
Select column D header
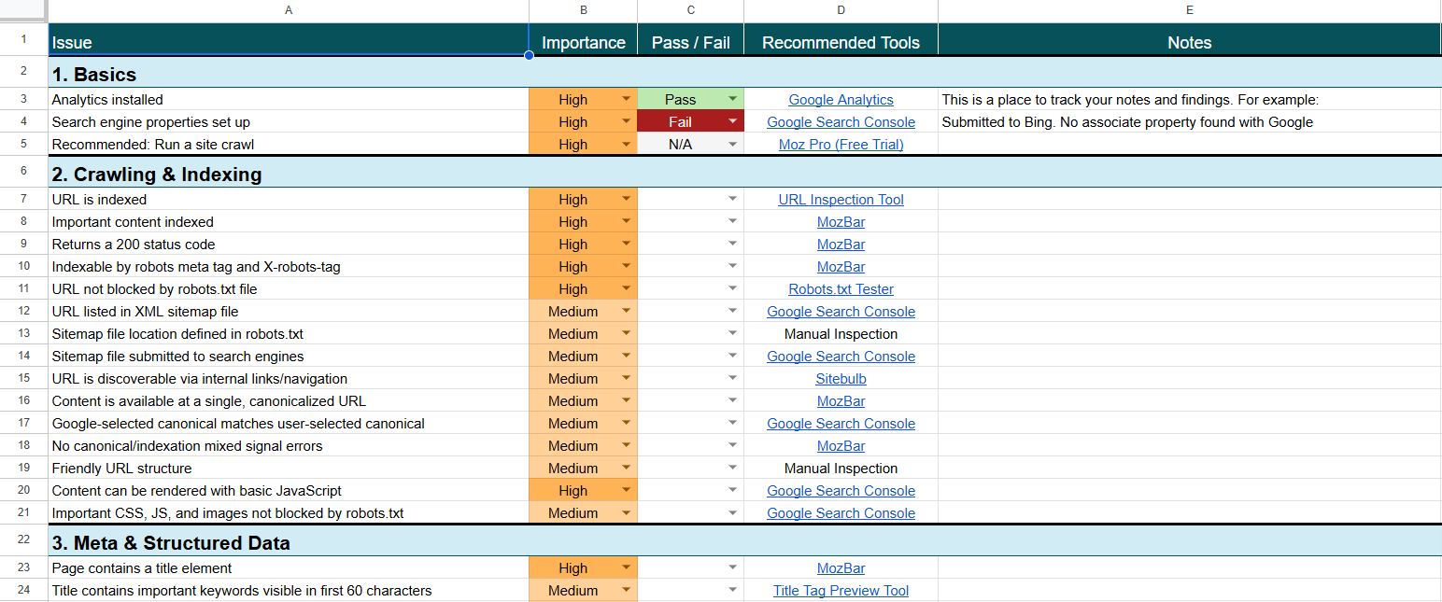click(x=841, y=10)
